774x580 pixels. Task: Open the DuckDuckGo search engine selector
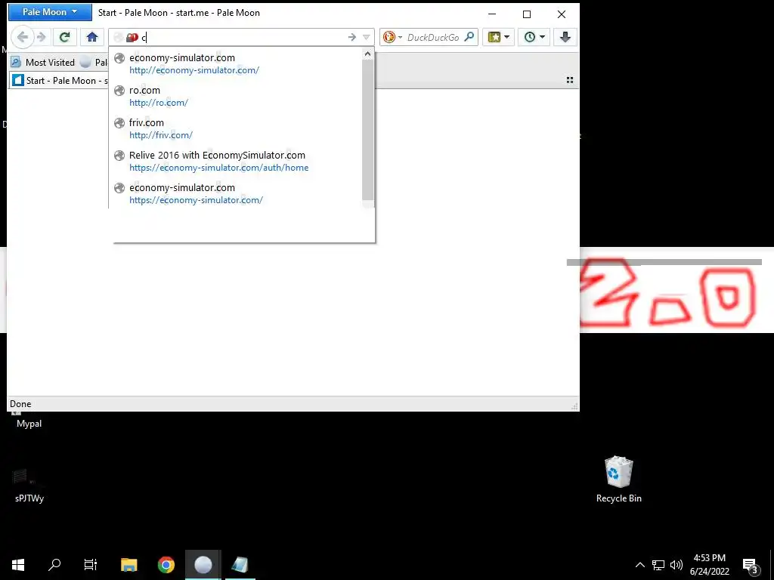tap(393, 38)
